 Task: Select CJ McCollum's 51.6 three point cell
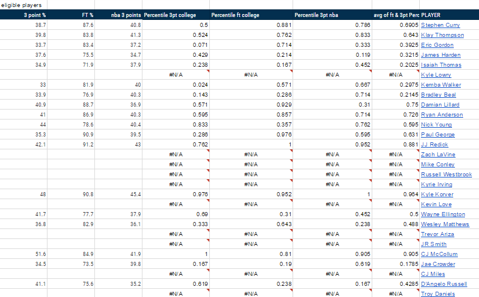tap(23, 254)
